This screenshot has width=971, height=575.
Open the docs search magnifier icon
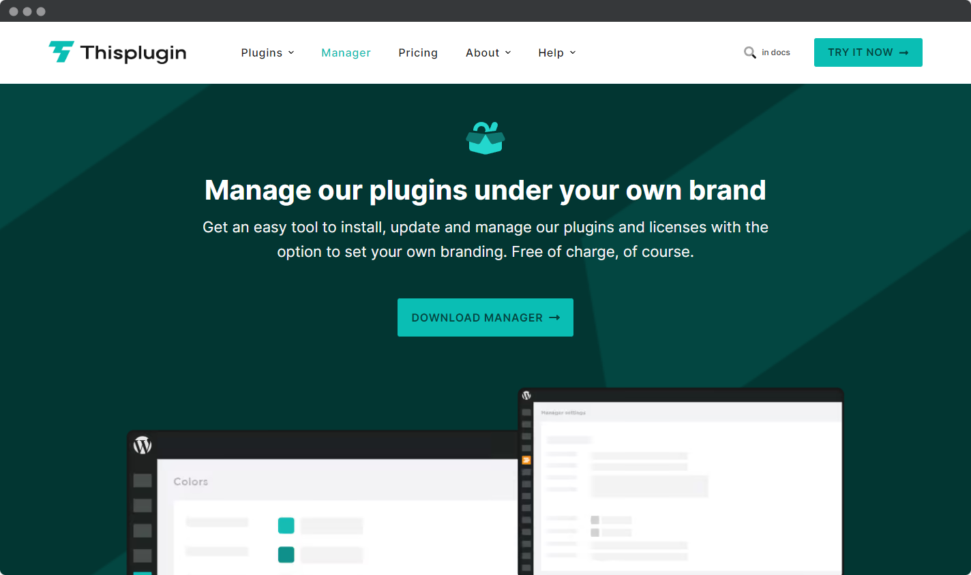coord(750,52)
